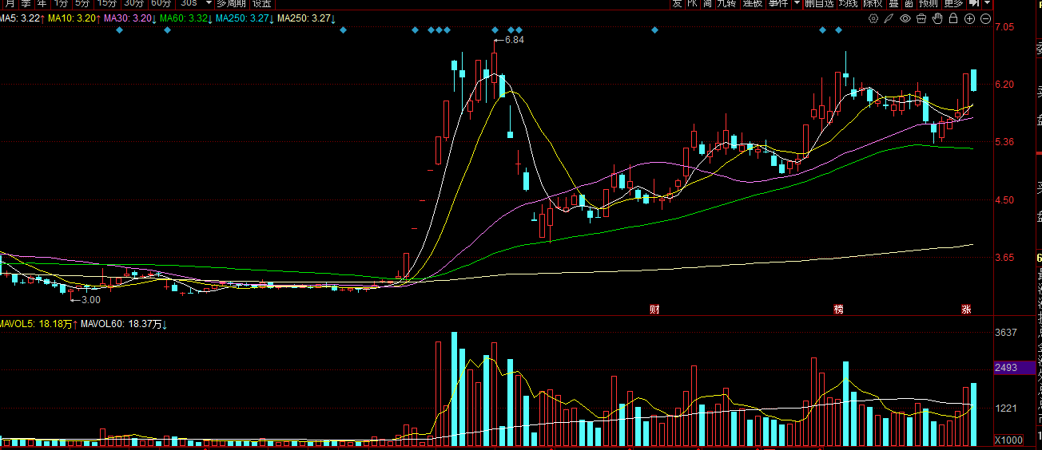Click the 多周期 button
This screenshot has width=1042, height=450.
[x=232, y=4]
